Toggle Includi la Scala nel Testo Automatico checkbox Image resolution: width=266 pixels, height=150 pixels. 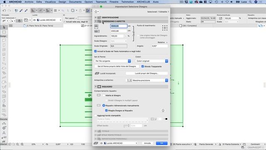tap(95, 51)
